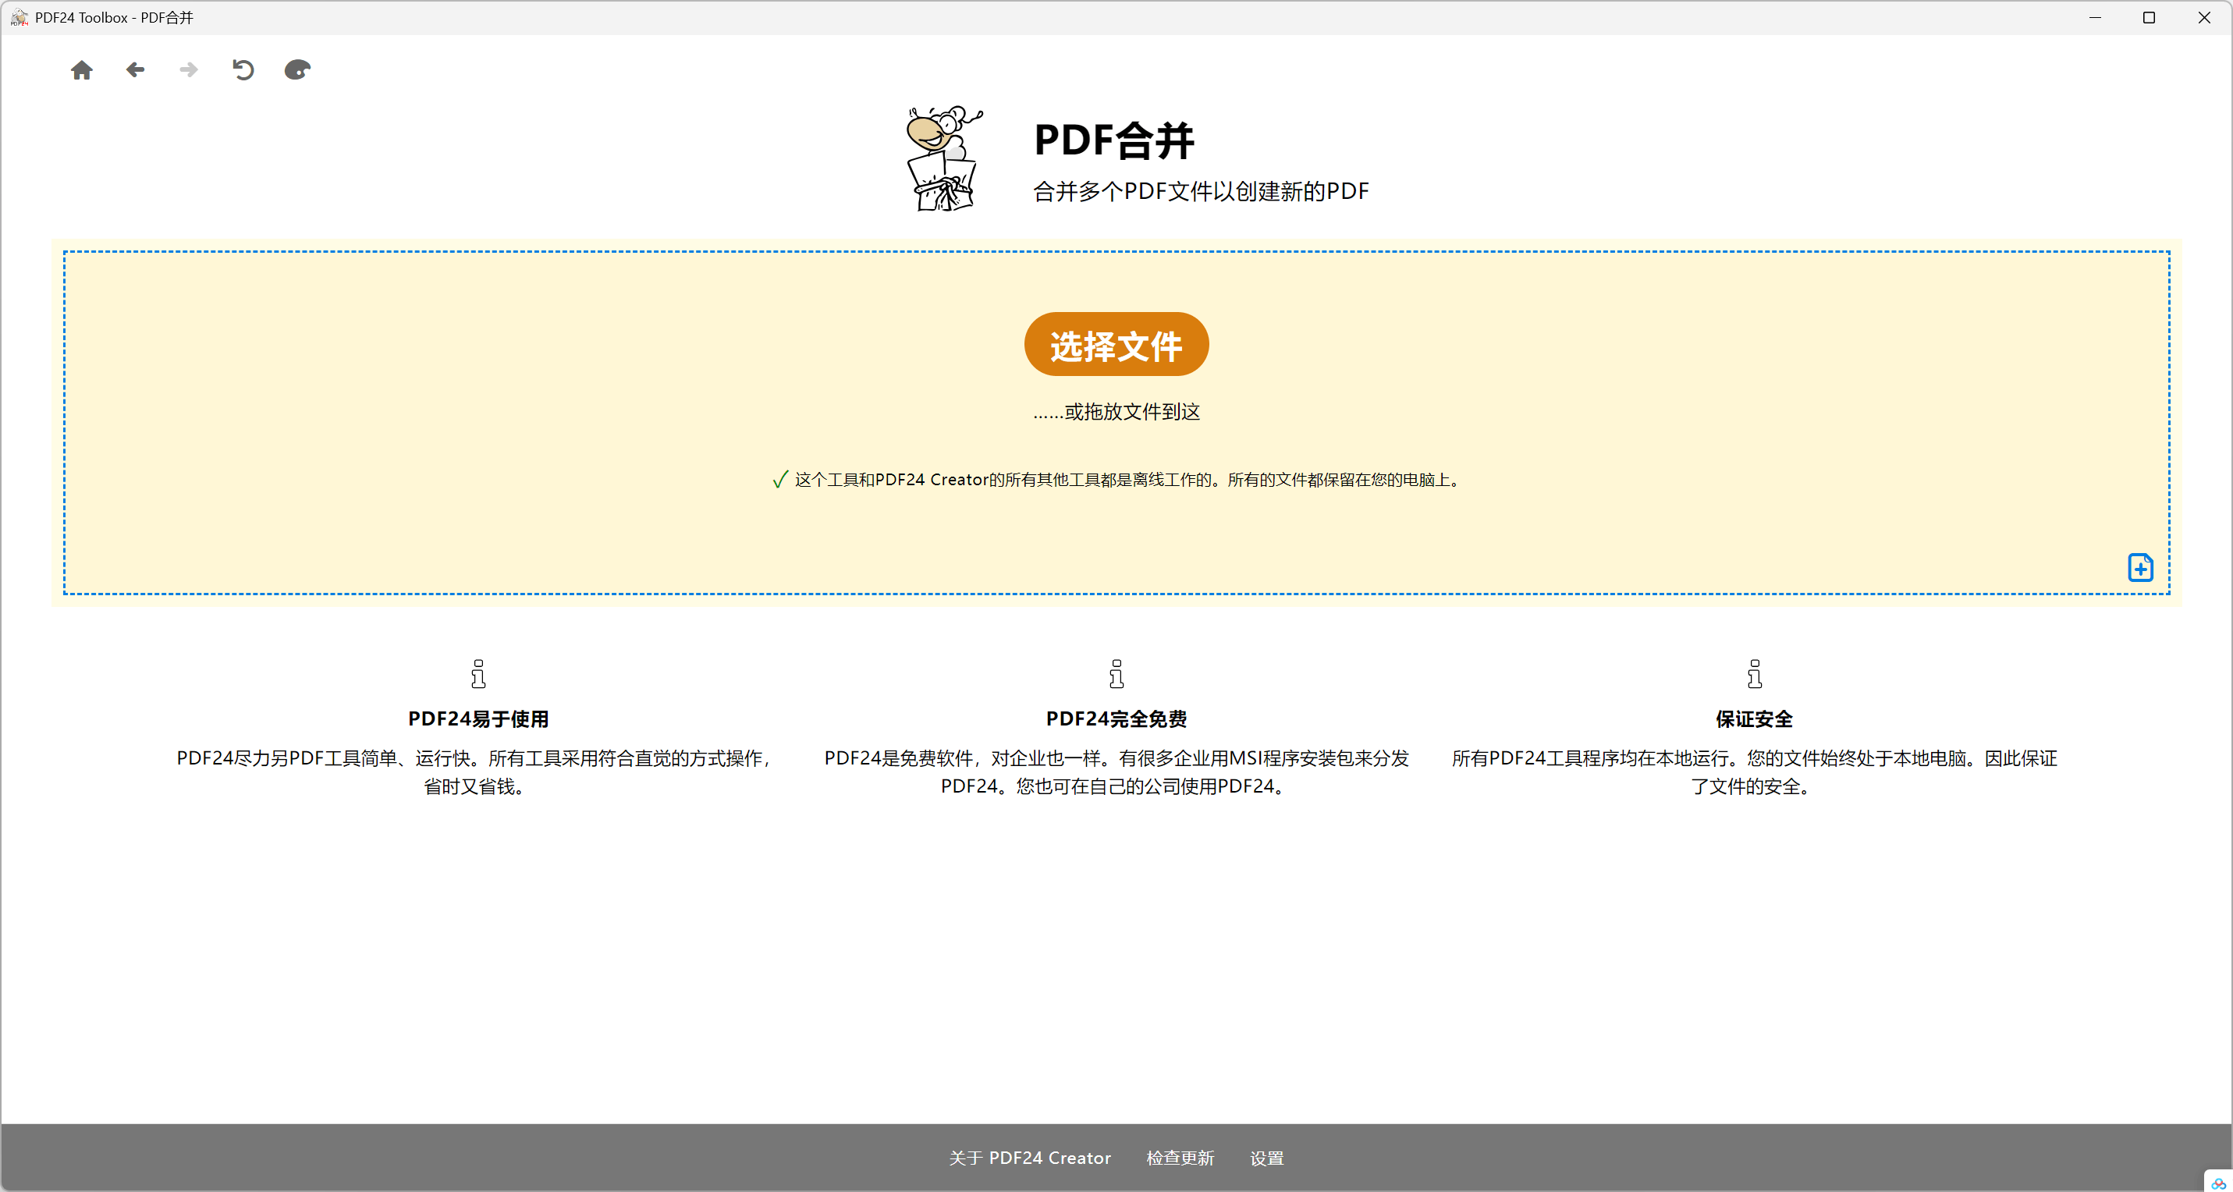Navigate forward with the right arrow
The image size is (2233, 1192).
[188, 69]
